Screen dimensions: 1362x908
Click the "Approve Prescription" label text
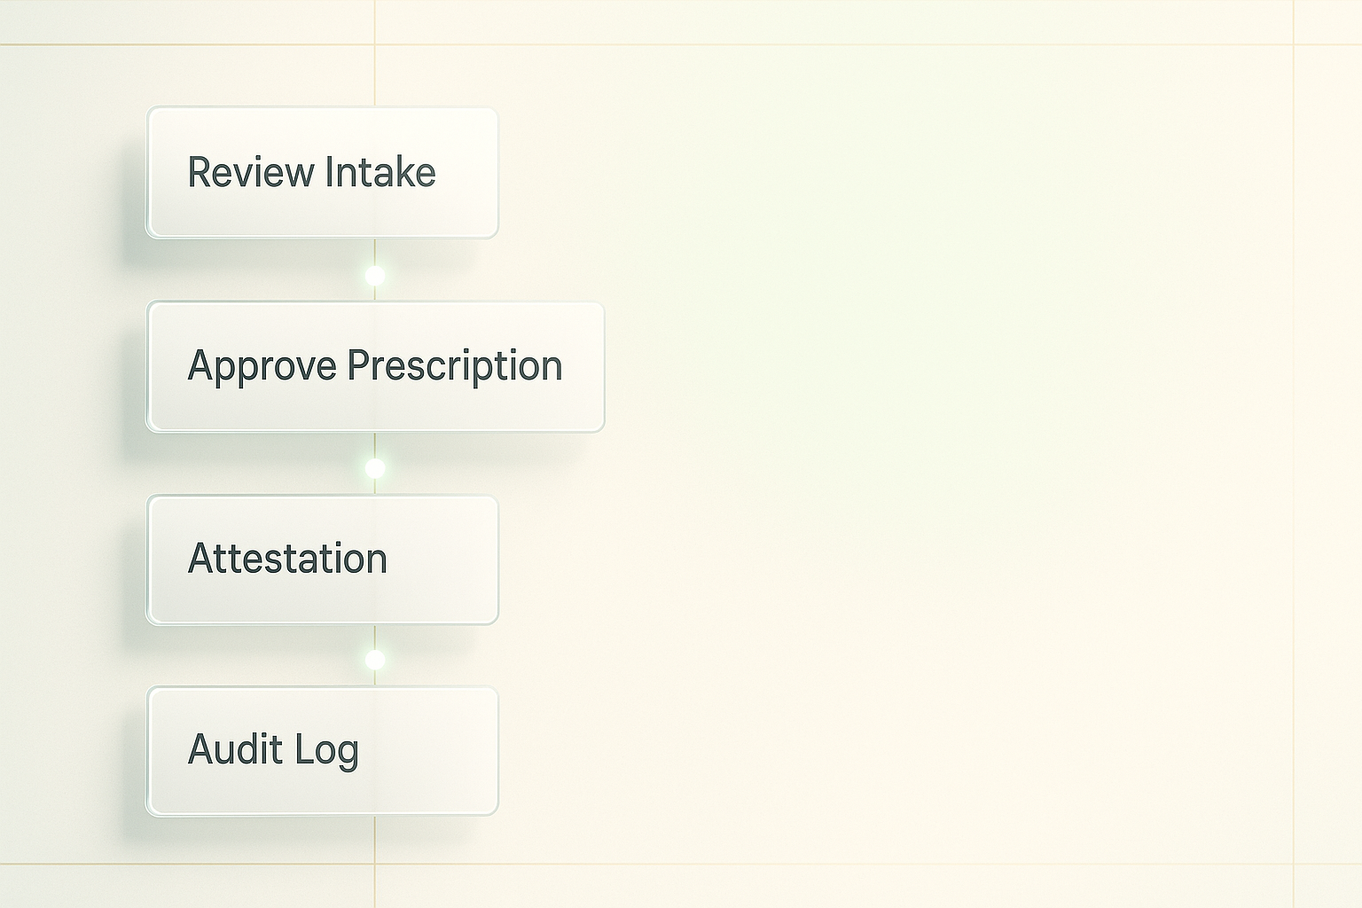pos(375,366)
